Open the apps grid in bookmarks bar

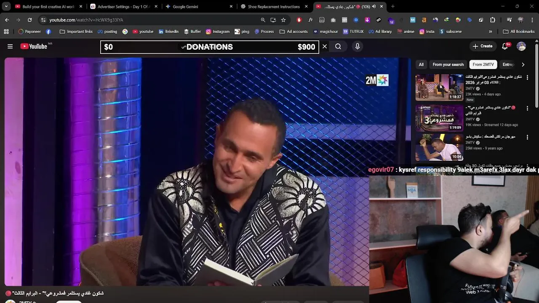tap(6, 32)
